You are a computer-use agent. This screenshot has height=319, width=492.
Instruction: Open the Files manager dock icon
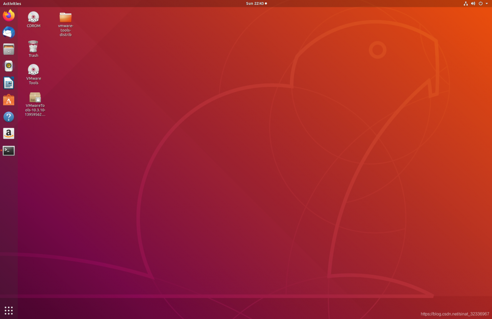pyautogui.click(x=8, y=49)
